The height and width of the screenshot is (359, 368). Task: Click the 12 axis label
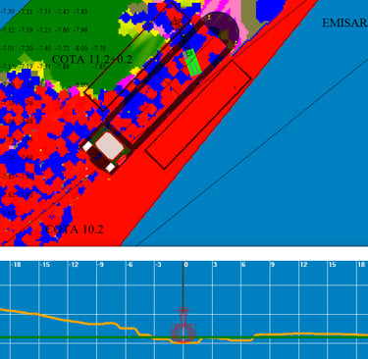(303, 264)
